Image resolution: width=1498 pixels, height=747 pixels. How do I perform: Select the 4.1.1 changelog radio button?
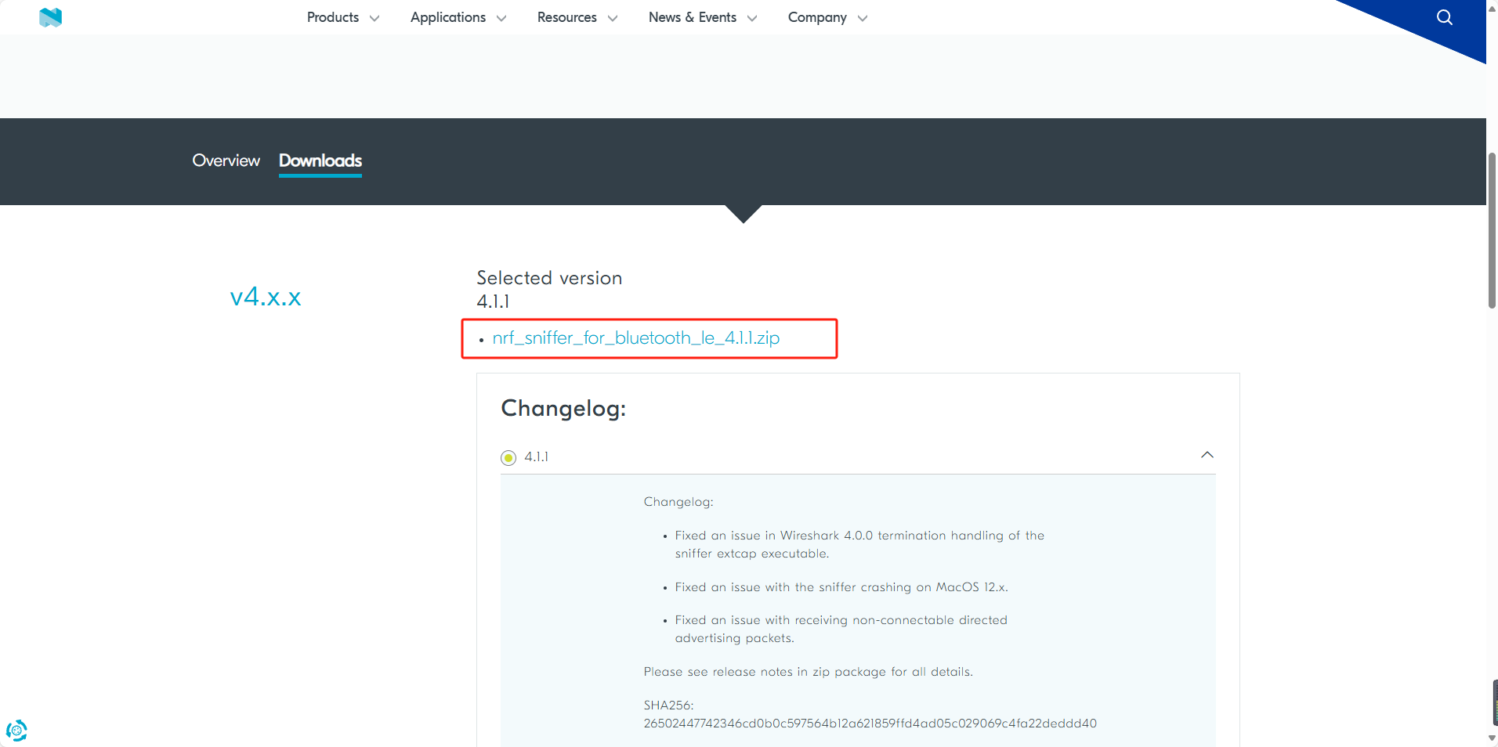coord(508,457)
